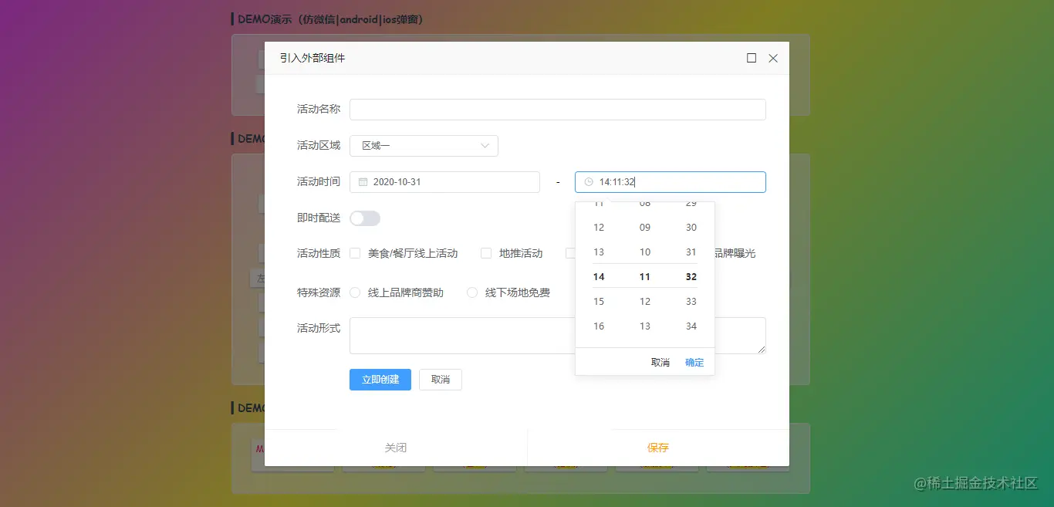This screenshot has height=507, width=1054.
Task: Select second 33 in the time picker
Action: (x=691, y=301)
